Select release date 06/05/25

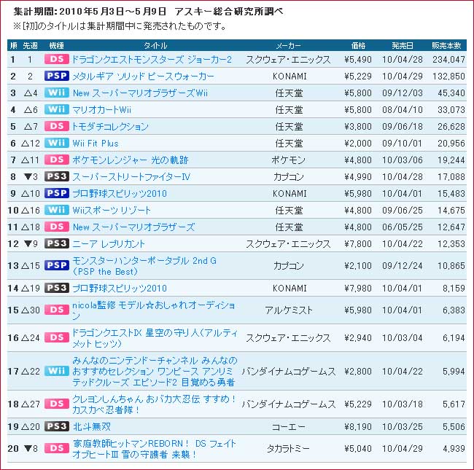point(403,227)
